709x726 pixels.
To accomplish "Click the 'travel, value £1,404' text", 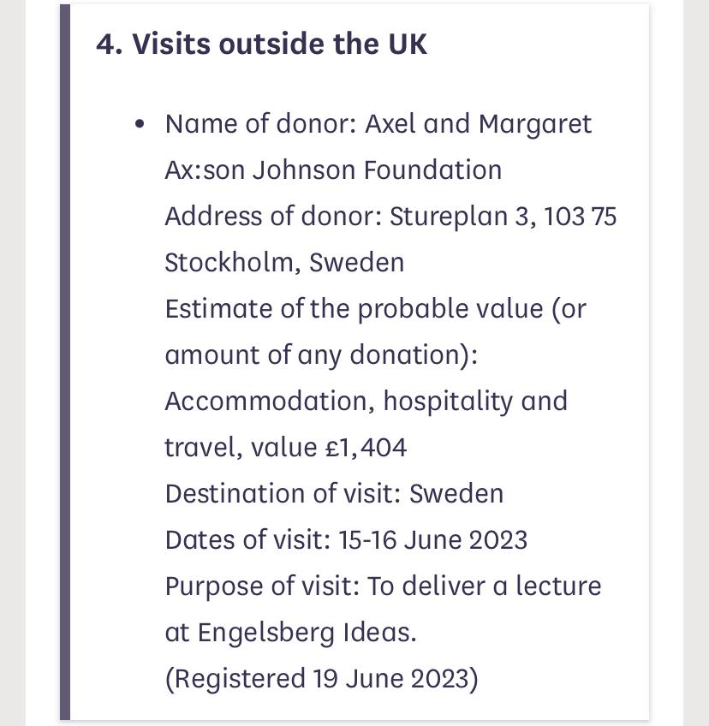I will (286, 447).
